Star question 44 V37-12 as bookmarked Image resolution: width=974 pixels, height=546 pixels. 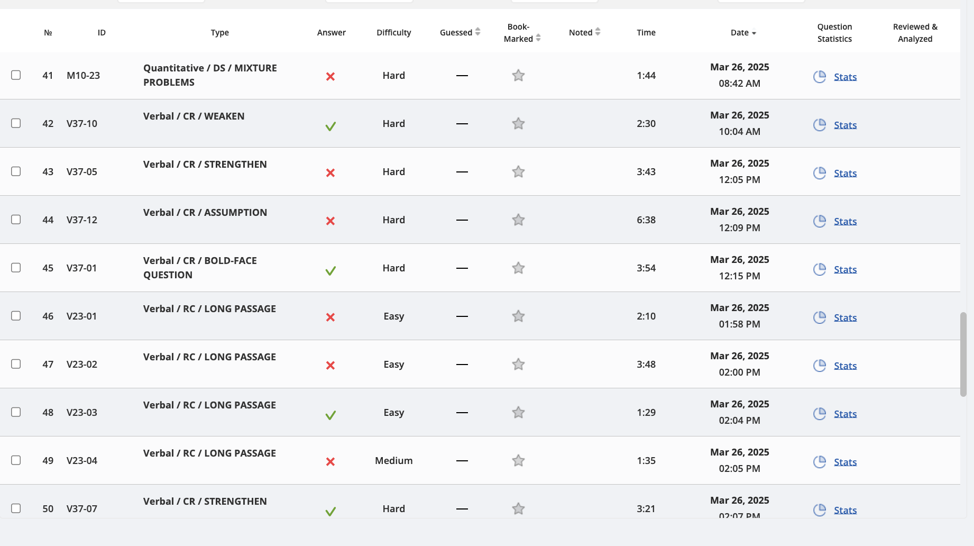(x=518, y=220)
